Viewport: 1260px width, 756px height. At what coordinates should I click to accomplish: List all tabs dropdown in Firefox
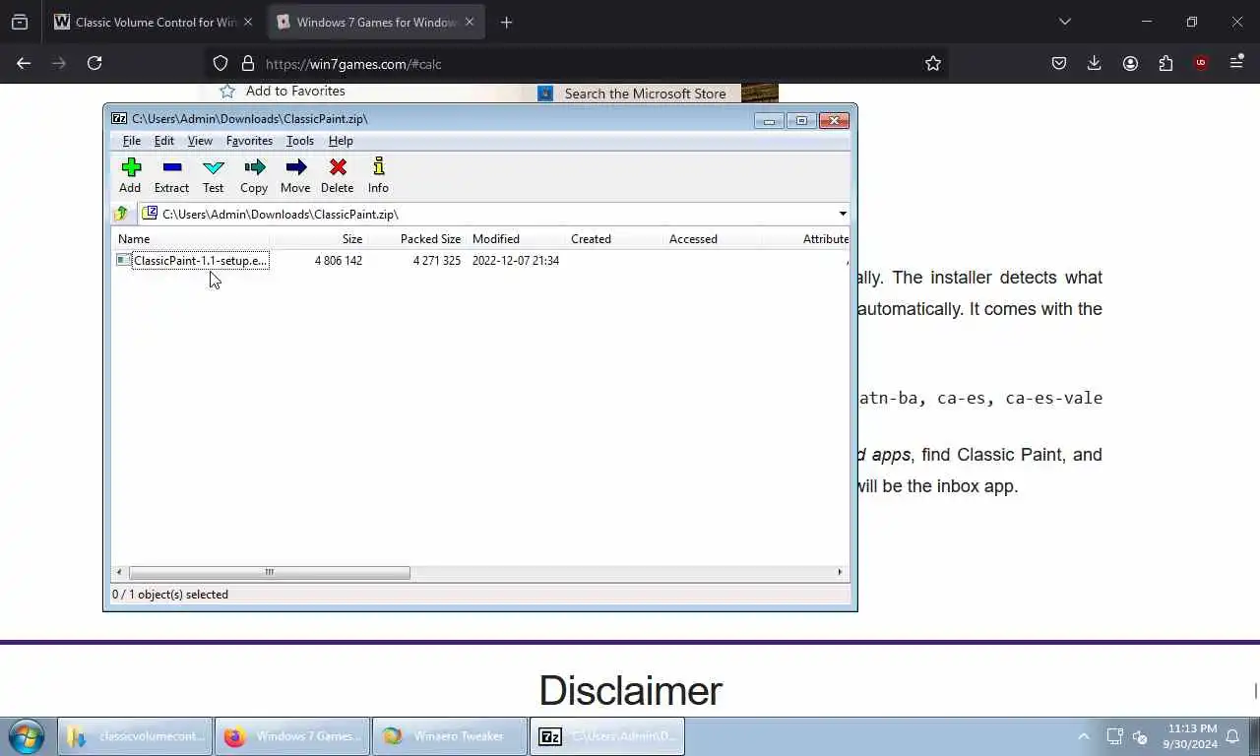click(x=1064, y=22)
